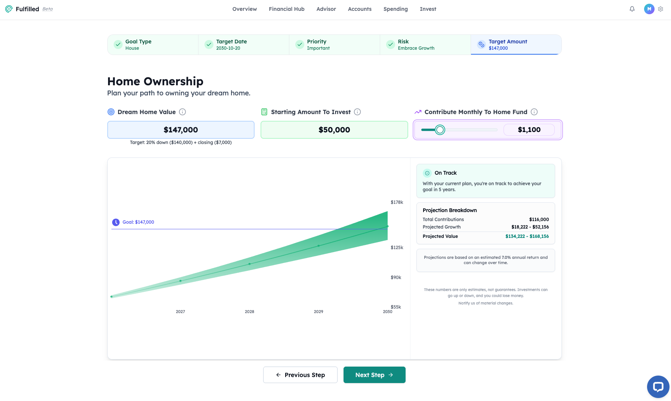
Task: Go back with Previous Step button
Action: point(300,375)
